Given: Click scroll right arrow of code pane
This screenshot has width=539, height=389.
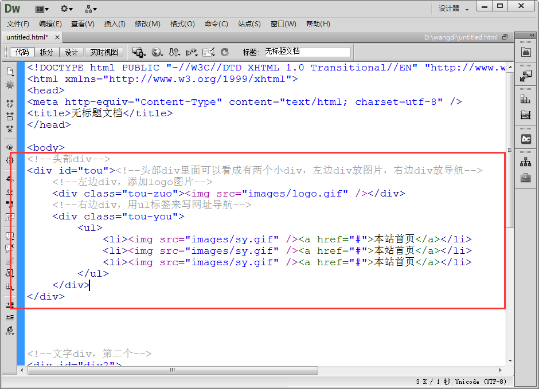Looking at the screenshot, I should 500,371.
